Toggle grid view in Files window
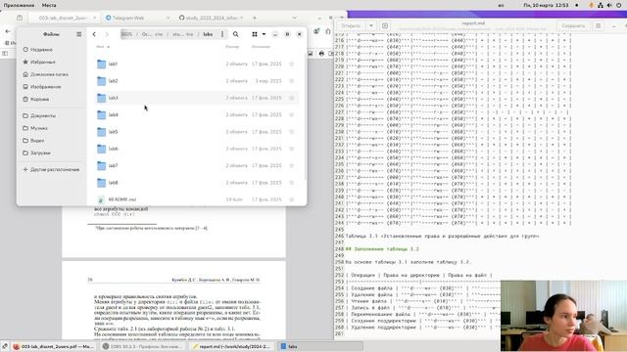Viewport: 627px width, 352px height. pyautogui.click(x=255, y=34)
